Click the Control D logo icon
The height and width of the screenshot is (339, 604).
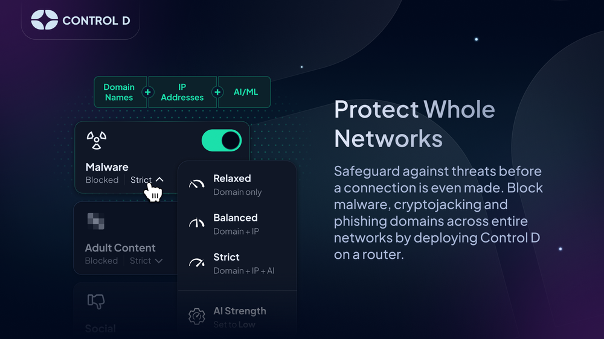point(44,20)
